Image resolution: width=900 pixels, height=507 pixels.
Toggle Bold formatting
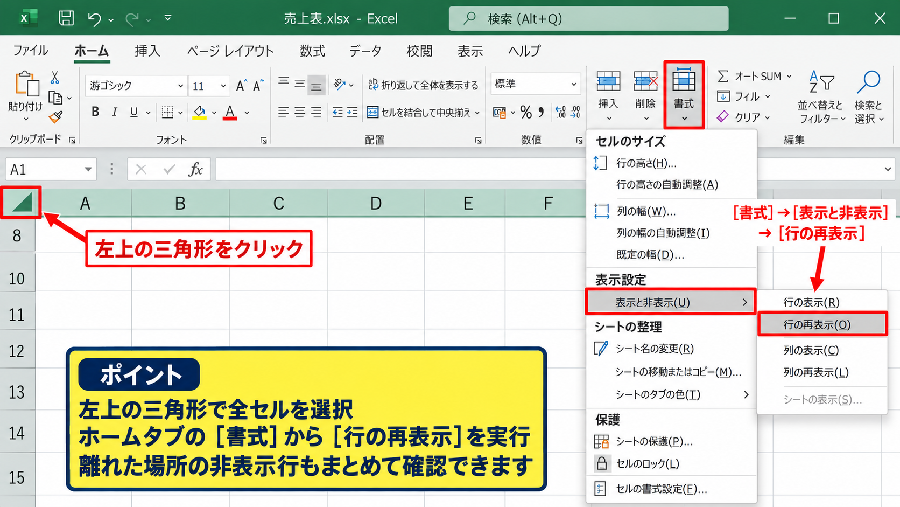tap(95, 112)
